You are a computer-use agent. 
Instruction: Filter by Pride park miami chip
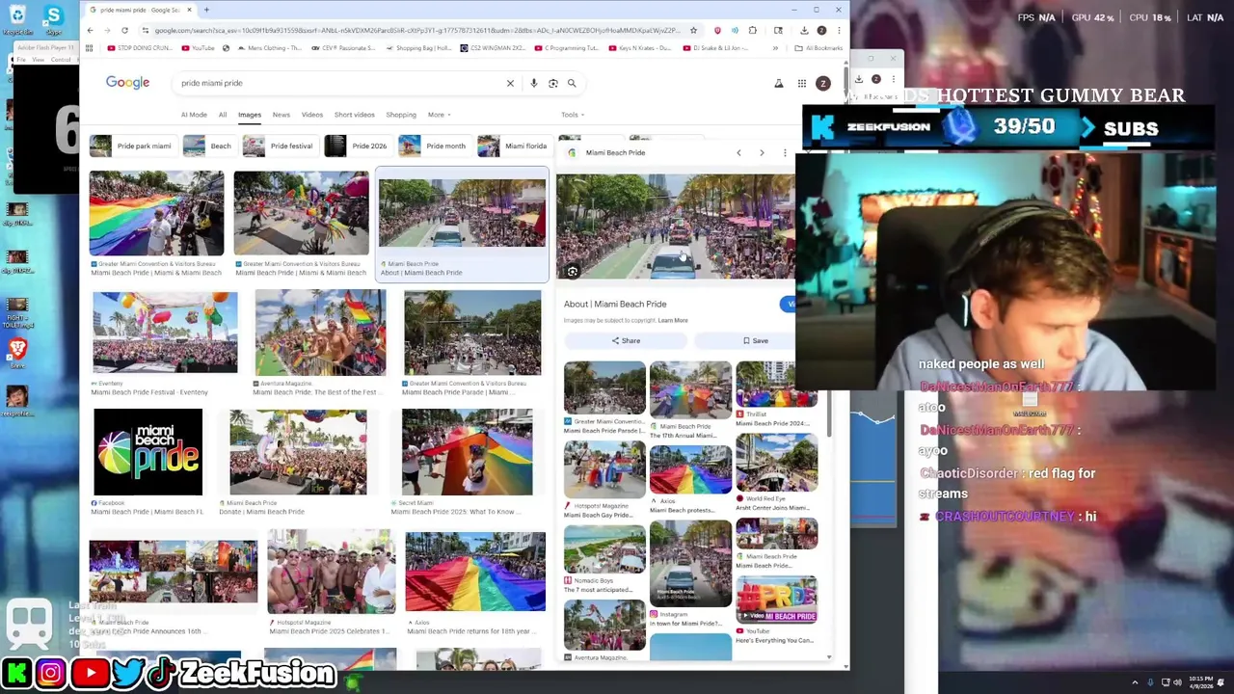click(132, 146)
